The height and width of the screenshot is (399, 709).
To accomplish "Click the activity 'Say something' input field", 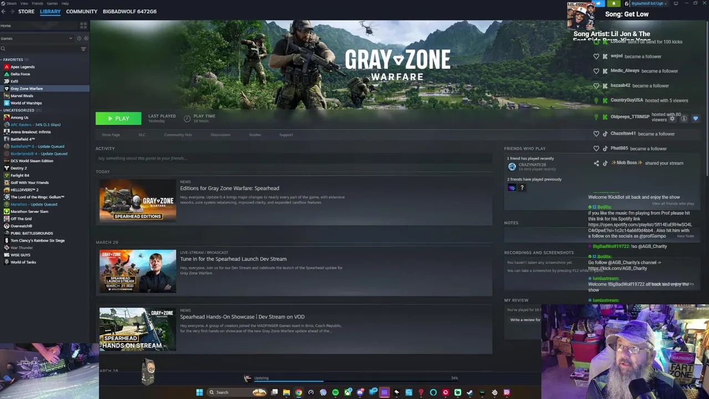I will click(x=294, y=158).
